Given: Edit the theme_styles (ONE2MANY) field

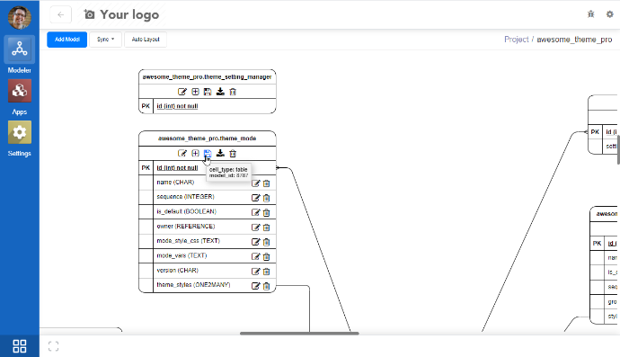Looking at the screenshot, I should click(256, 286).
